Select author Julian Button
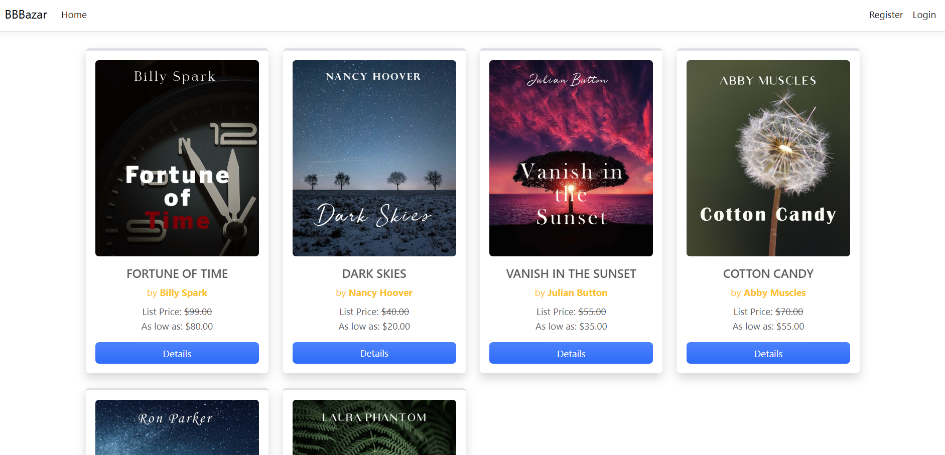 point(577,293)
